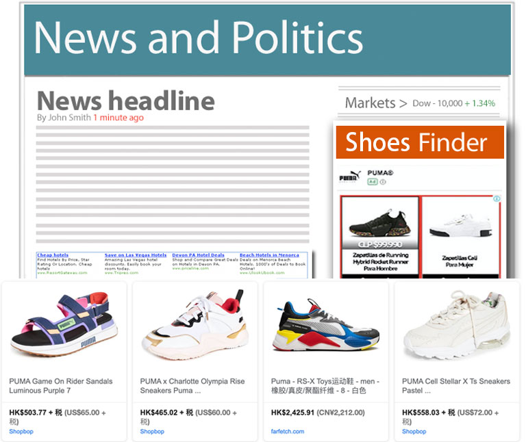Screen dimensions: 526x442
Task: Click Zapatillas Cali Para Mujer text
Action: 460,261
